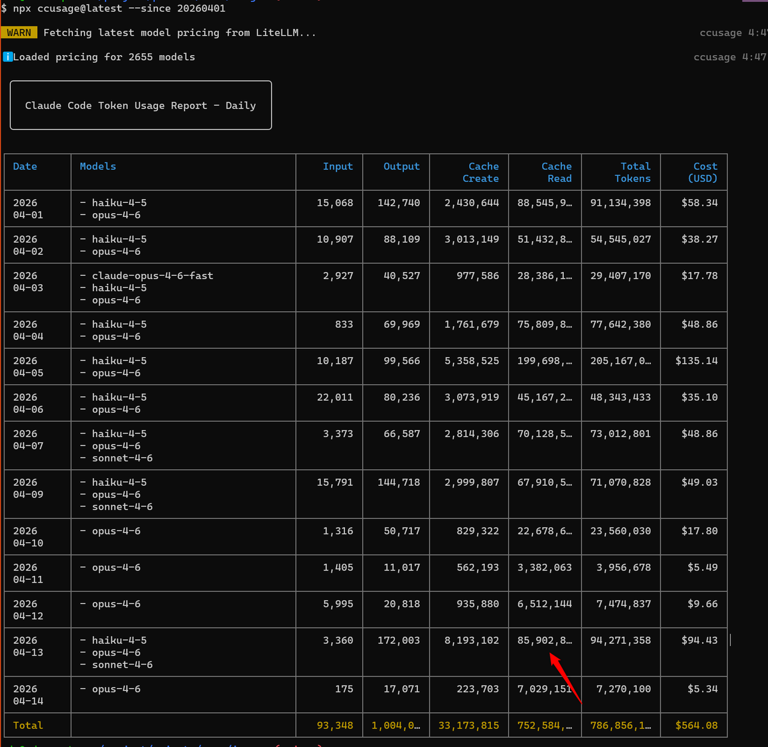Click cache create value 8,193,102

pyautogui.click(x=472, y=641)
